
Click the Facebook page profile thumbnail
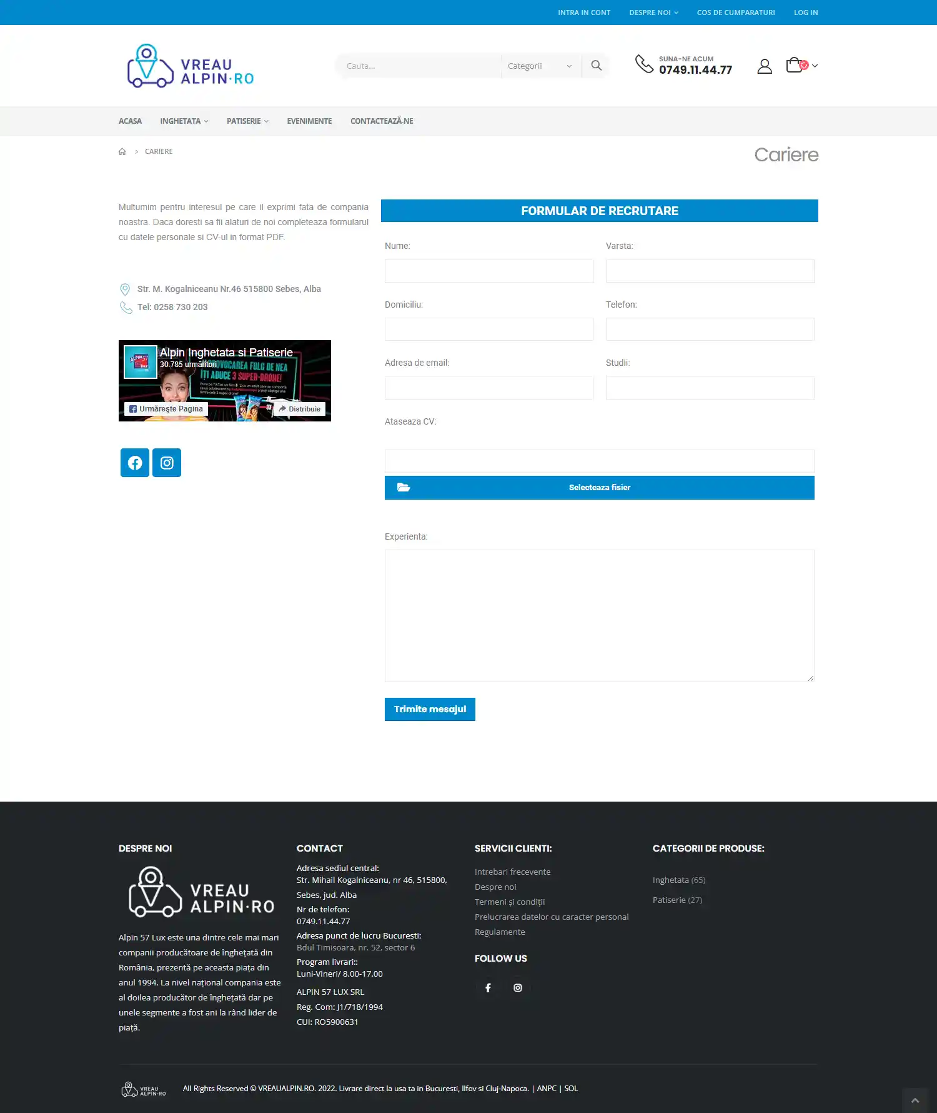point(140,362)
